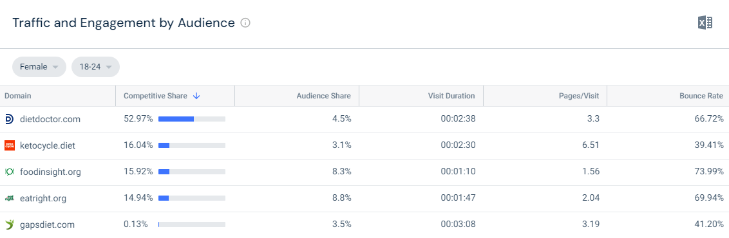
Task: Toggle sort arrow on Competitive Share
Action: pos(196,96)
